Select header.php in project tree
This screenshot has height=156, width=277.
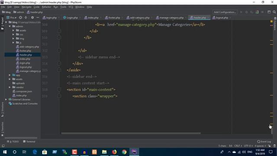coord(24,55)
